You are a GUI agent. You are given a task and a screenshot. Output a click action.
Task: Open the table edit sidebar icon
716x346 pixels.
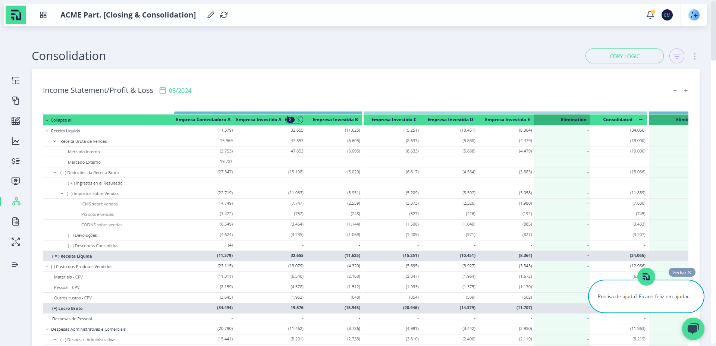point(16,121)
